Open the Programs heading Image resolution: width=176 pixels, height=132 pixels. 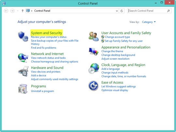(x=38, y=86)
